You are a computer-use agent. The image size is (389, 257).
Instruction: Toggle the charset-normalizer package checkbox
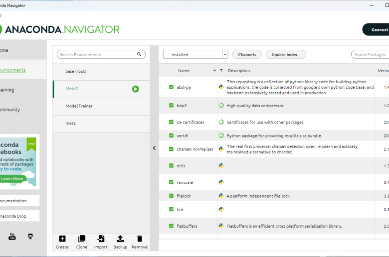[171, 149]
